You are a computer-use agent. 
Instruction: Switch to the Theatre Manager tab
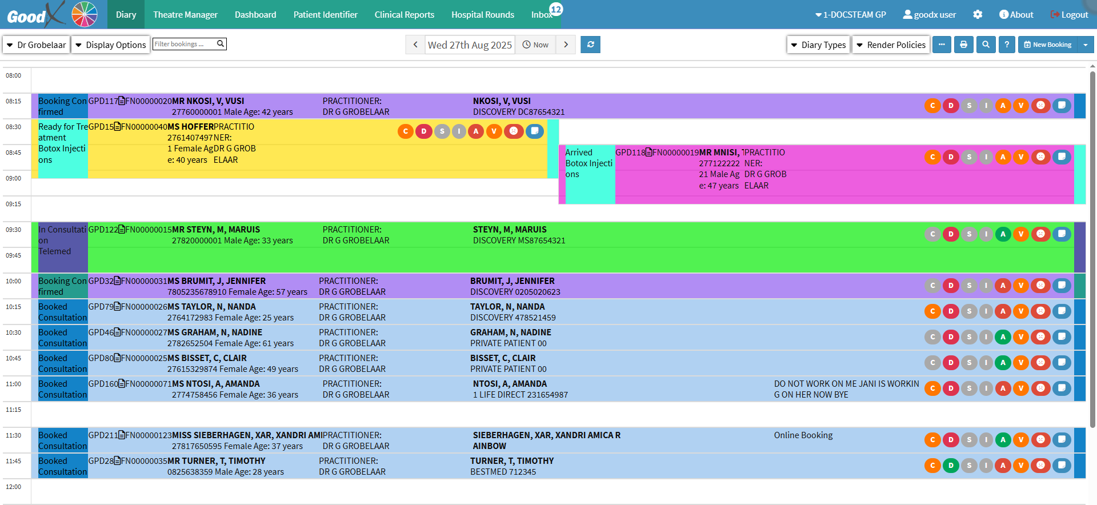(185, 14)
